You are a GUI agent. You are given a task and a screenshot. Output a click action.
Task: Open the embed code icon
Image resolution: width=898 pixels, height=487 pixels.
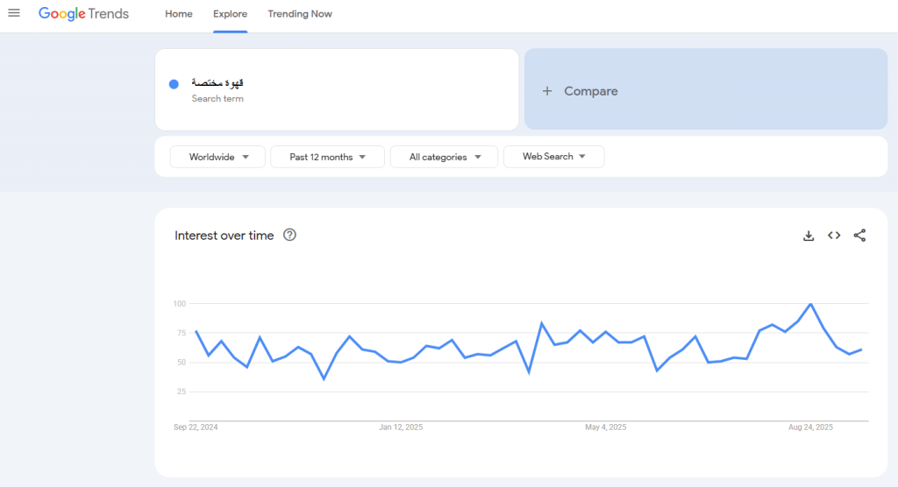point(834,236)
